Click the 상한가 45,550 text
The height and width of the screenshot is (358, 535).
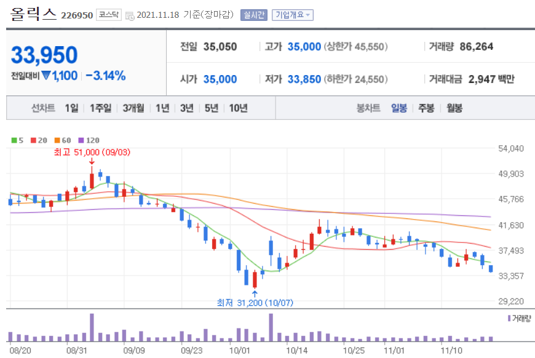[355, 47]
